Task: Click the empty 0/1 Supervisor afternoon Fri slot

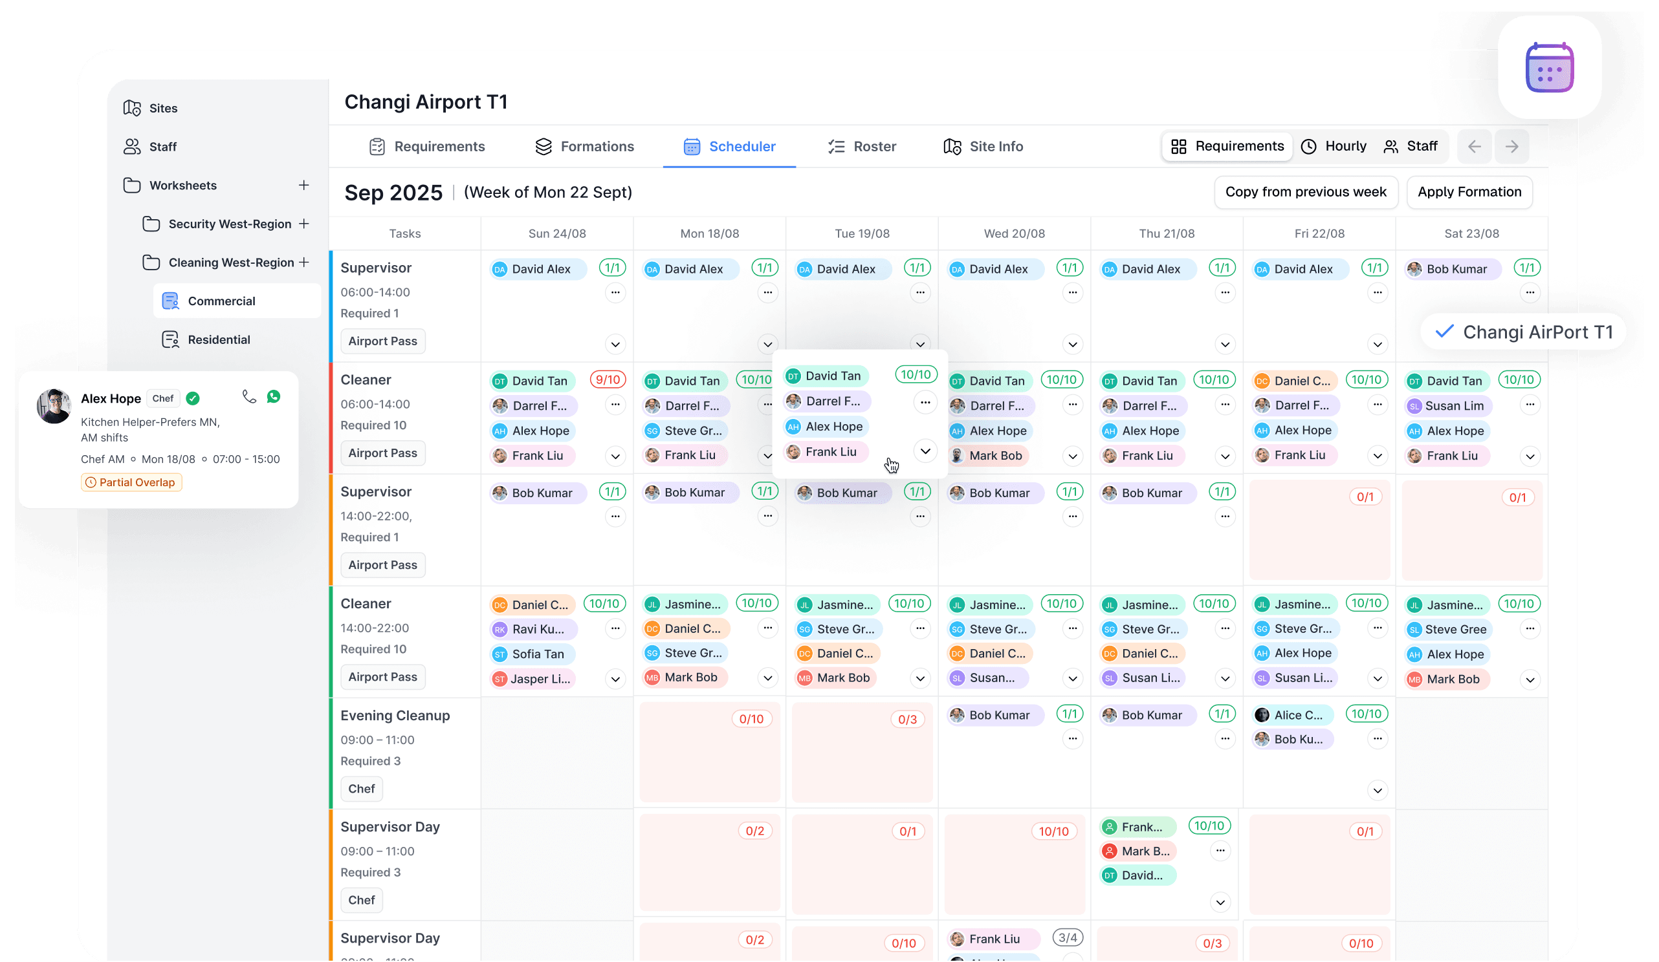Action: coord(1319,529)
